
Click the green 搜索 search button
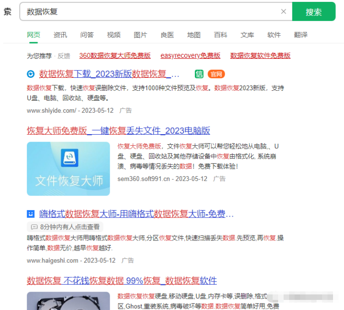(313, 12)
